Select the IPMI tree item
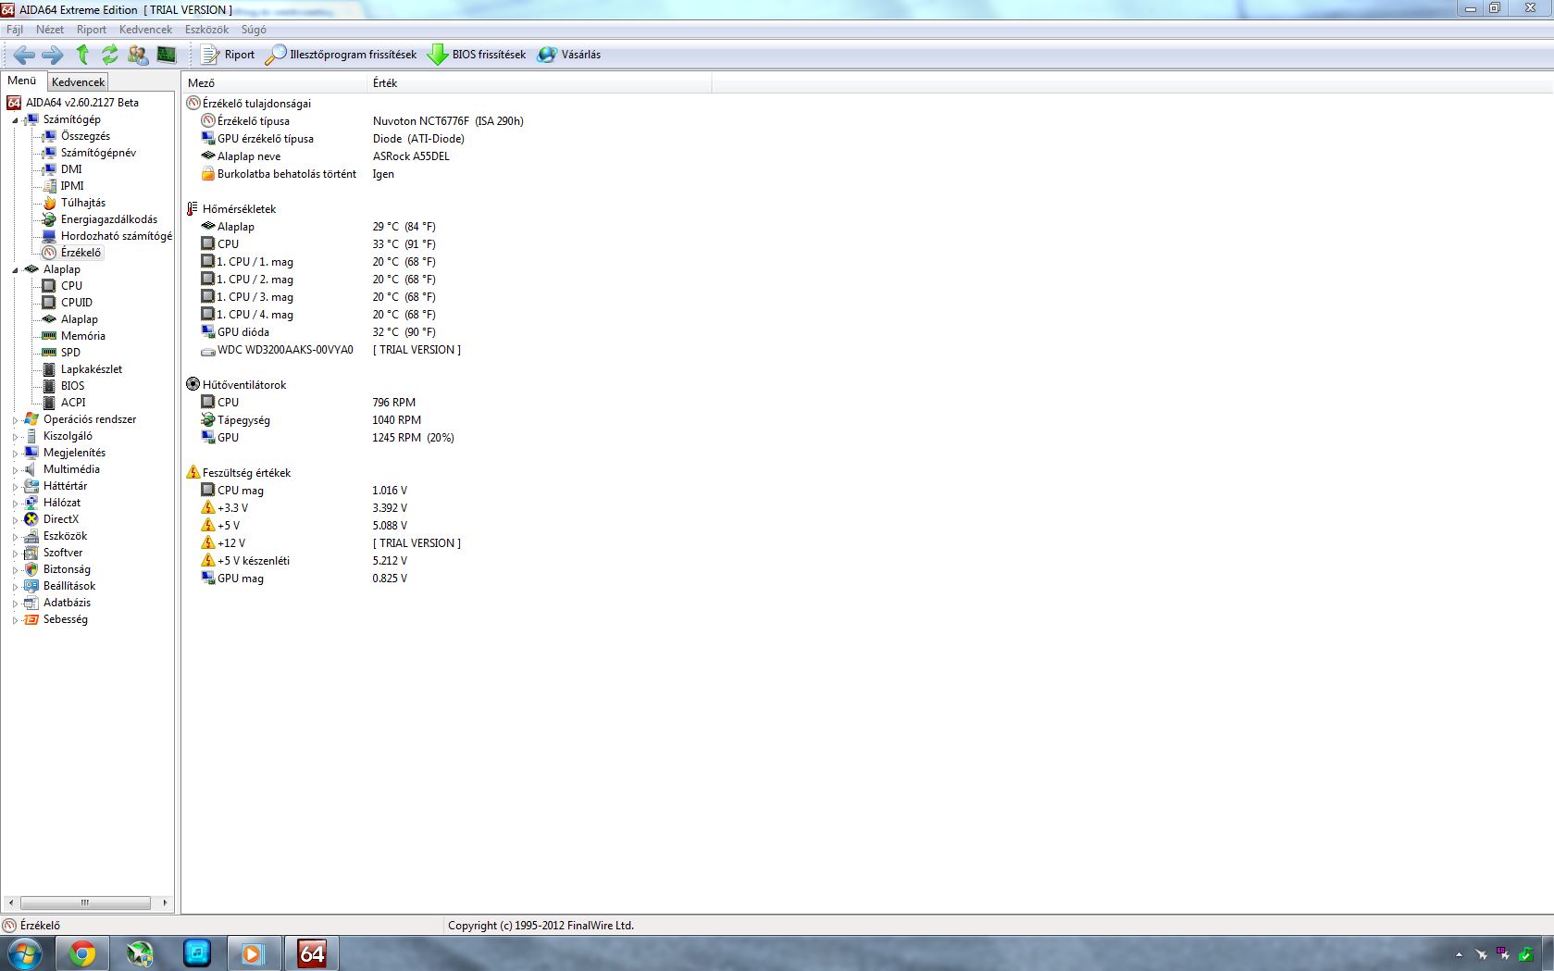 (x=72, y=186)
